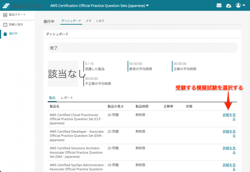Click AWS Certified Cloud Practitioner product name
250x172 pixels.
point(76,119)
